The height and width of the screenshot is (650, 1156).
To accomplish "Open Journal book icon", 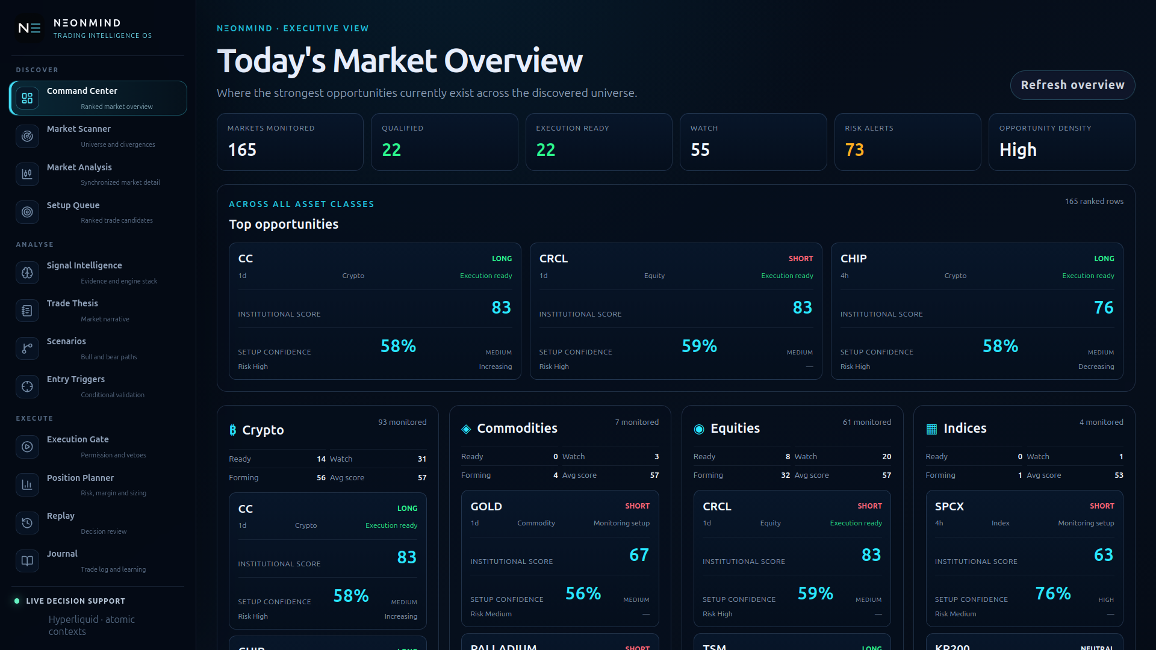I will click(x=27, y=561).
